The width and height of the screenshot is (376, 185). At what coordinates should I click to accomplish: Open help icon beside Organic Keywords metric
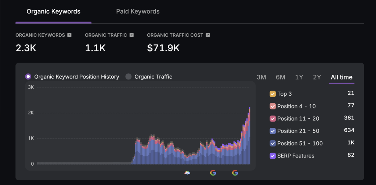click(69, 35)
